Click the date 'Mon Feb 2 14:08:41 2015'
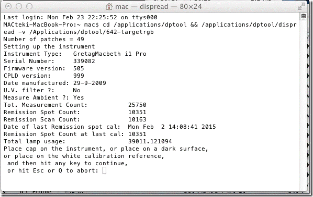Image resolution: width=313 pixels, height=197 pixels. point(172,127)
